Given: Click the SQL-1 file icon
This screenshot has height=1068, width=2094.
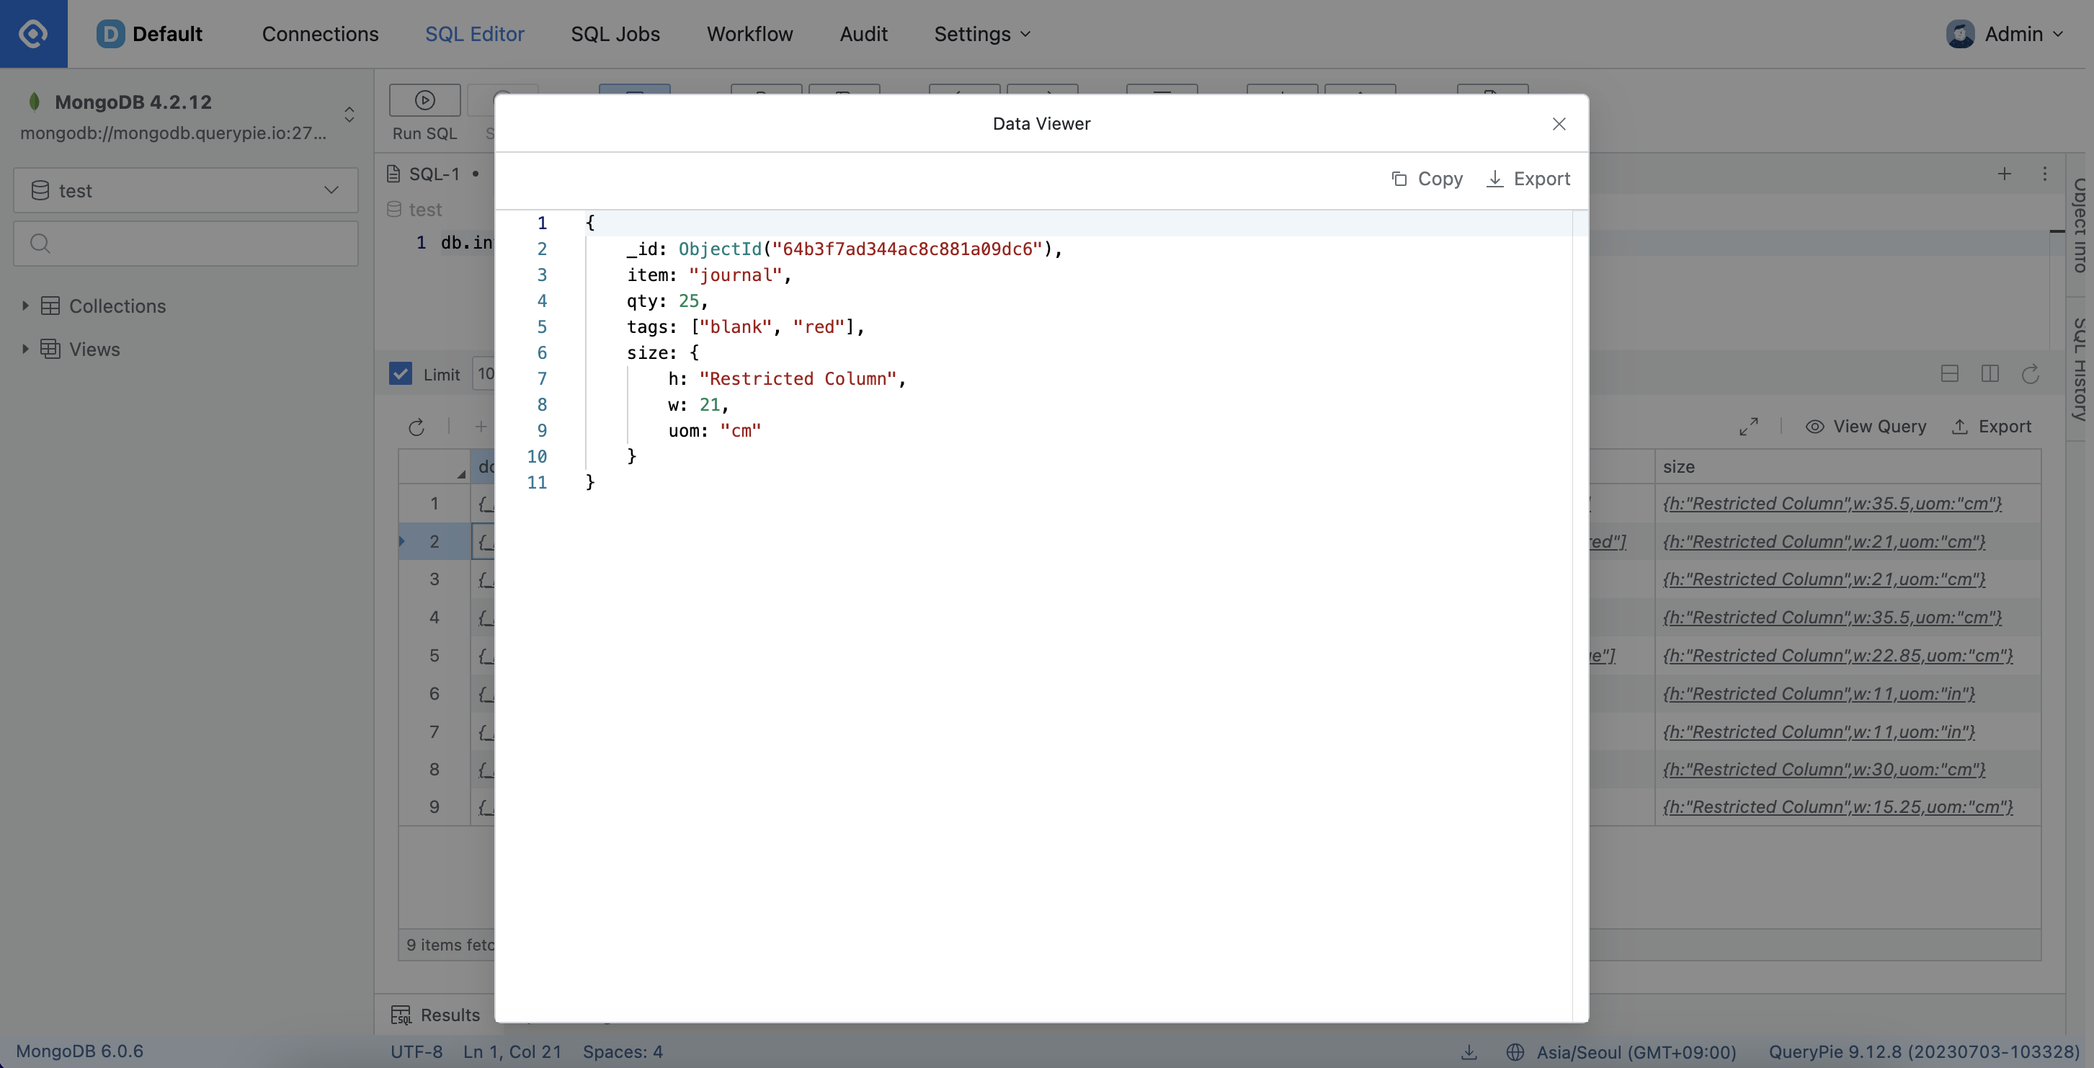Looking at the screenshot, I should point(393,173).
